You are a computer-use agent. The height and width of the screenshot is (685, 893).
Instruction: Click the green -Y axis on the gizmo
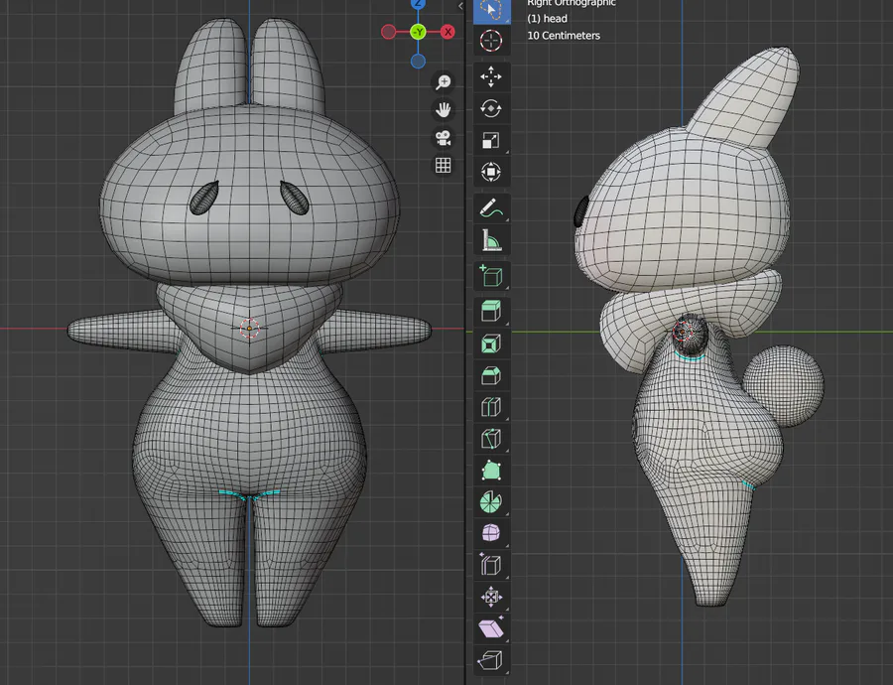tap(418, 32)
